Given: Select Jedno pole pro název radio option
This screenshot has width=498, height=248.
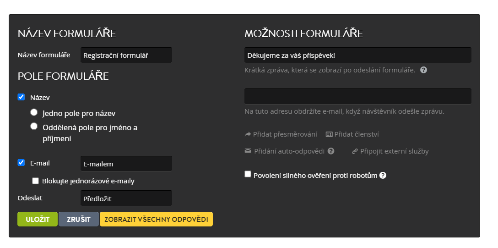Looking at the screenshot, I should pyautogui.click(x=34, y=112).
